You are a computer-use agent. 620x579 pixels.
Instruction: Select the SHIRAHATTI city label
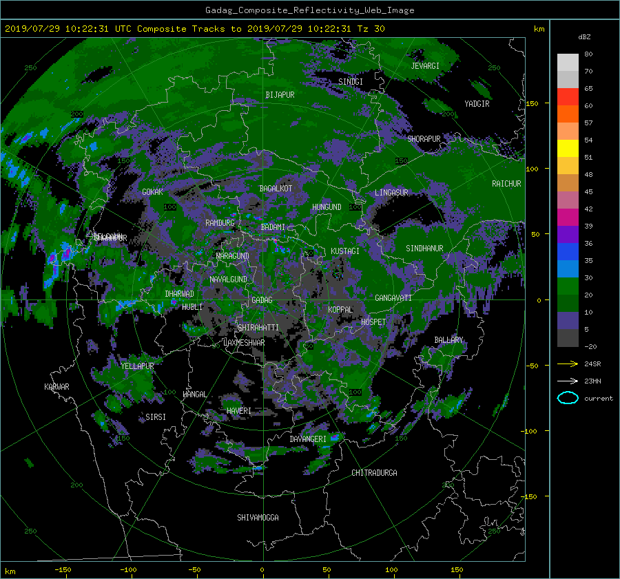(258, 328)
